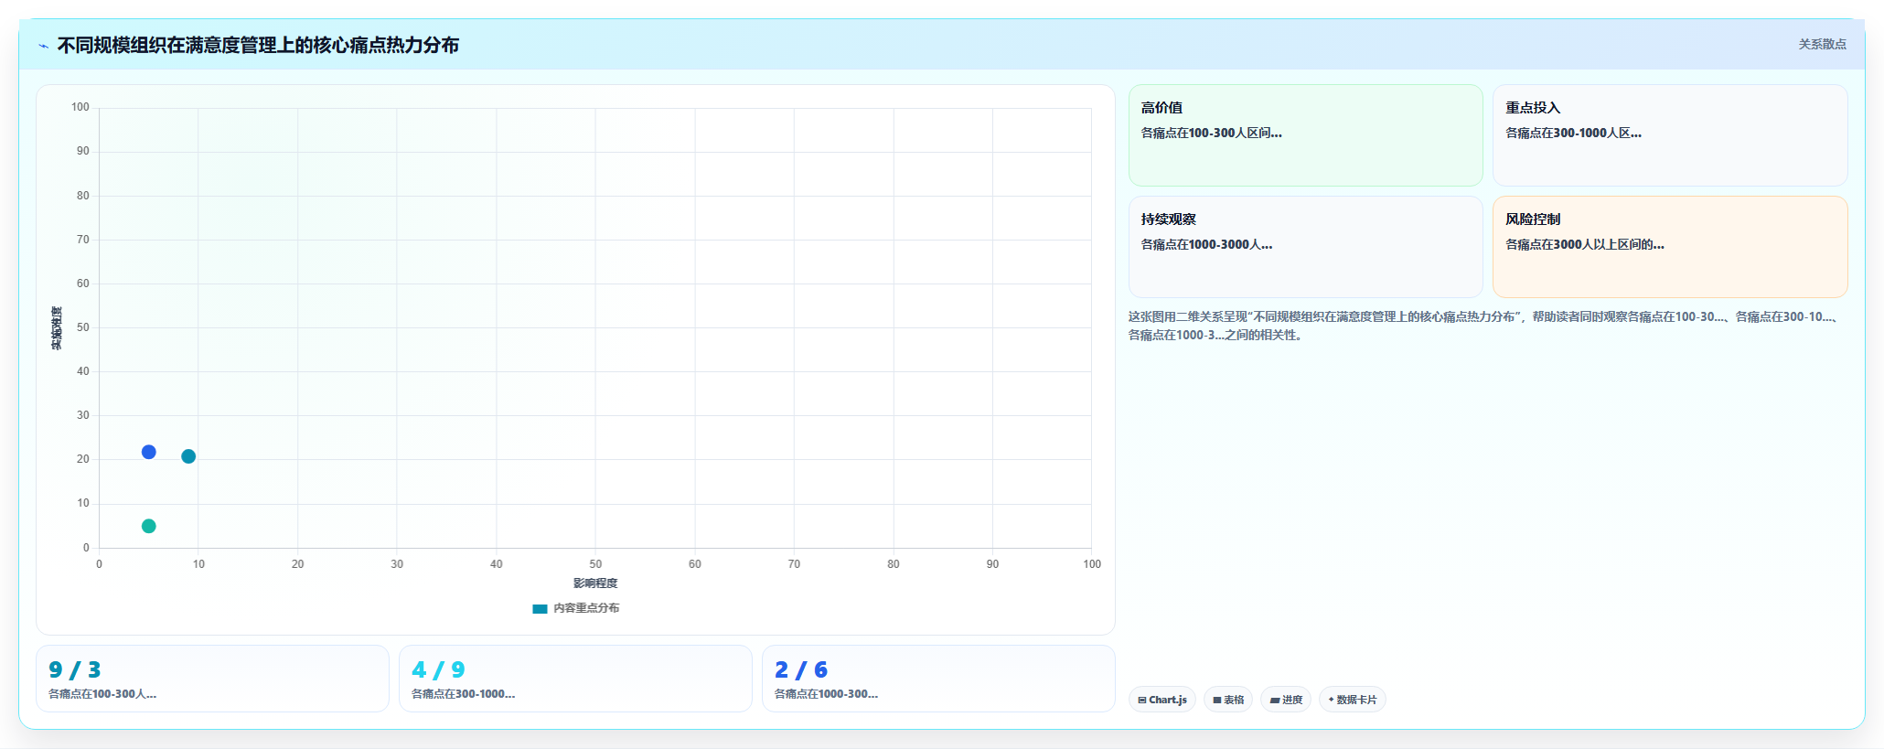The height and width of the screenshot is (749, 1884).
Task: Click the 各痛点在1000-3000人... text in 持续观察
Action: pos(1206,245)
